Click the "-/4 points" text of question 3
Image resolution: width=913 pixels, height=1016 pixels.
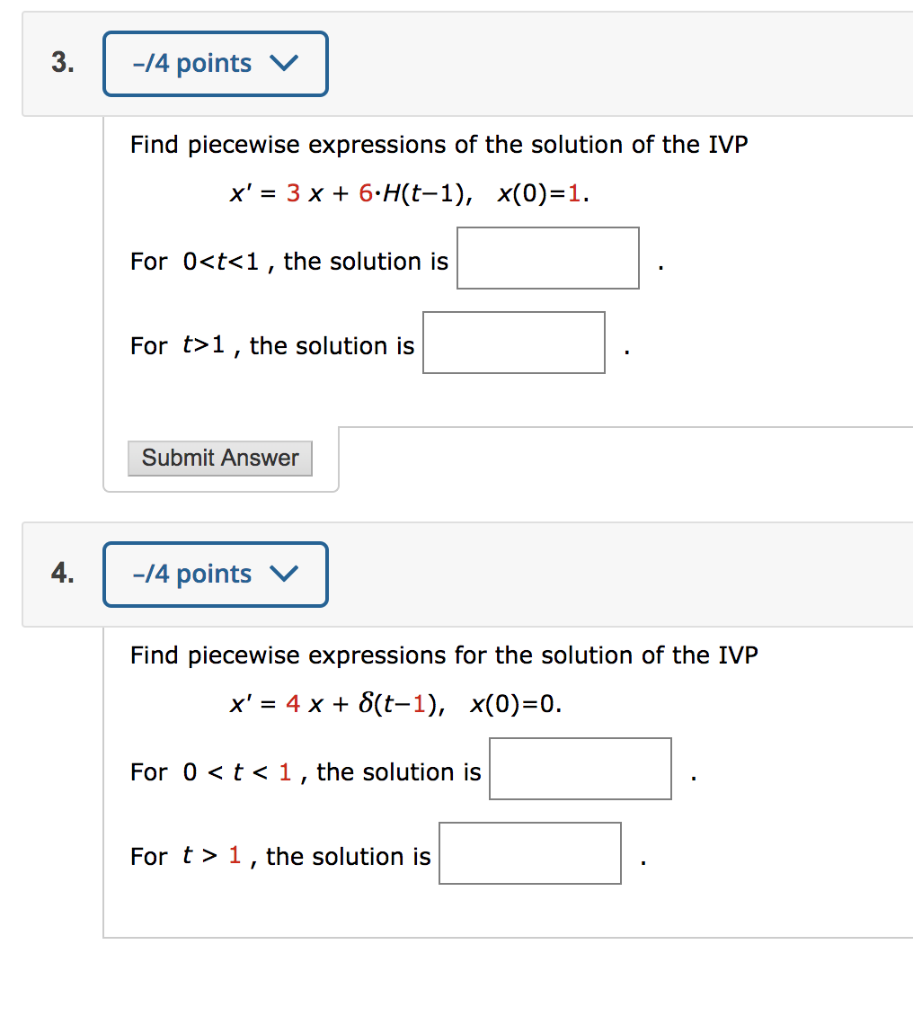coord(192,64)
